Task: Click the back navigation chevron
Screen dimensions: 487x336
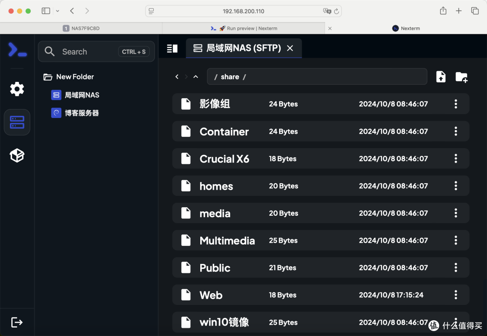Action: click(177, 77)
